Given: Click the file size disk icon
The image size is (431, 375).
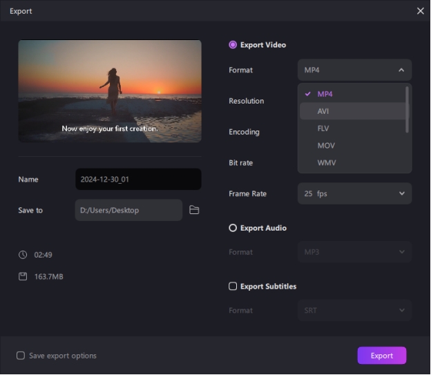Looking at the screenshot, I should coord(23,276).
